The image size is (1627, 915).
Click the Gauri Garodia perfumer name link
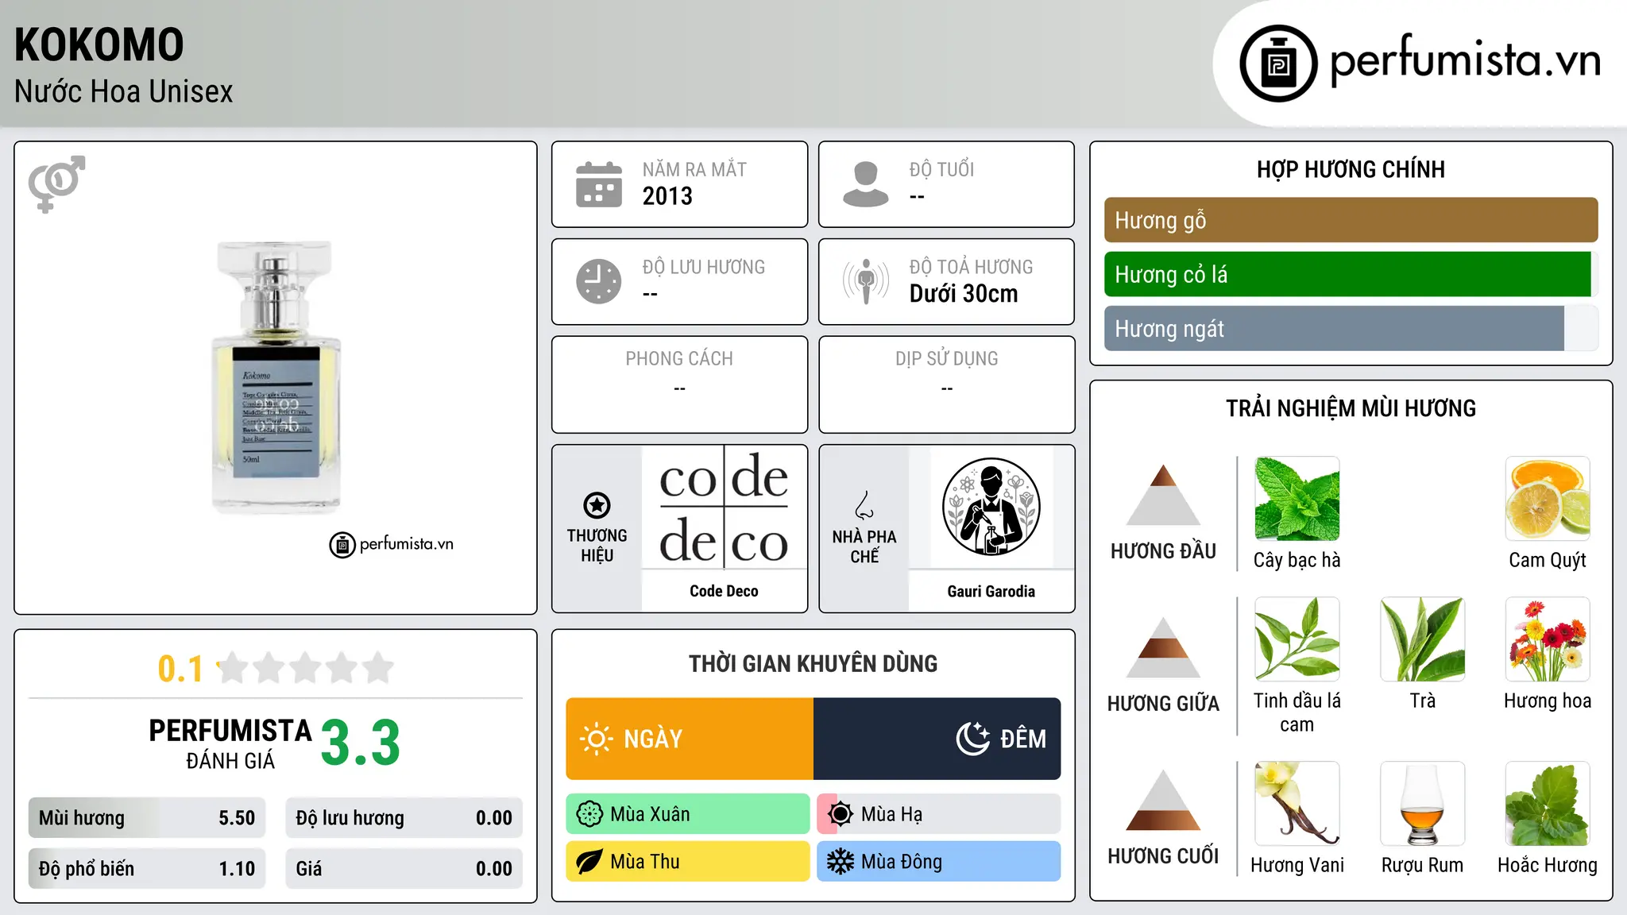coord(991,591)
